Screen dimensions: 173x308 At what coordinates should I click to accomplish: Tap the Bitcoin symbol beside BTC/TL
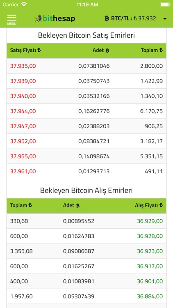coord(107,18)
